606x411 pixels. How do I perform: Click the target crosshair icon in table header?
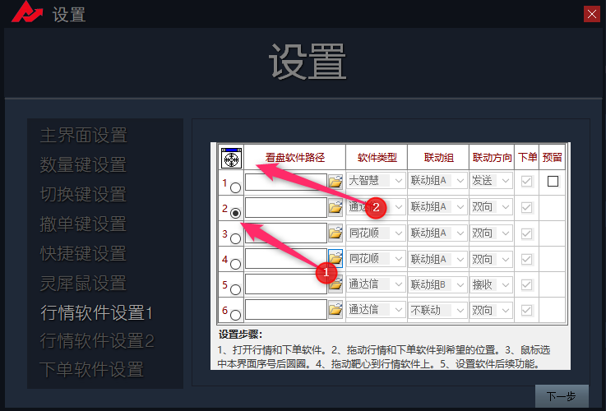[232, 158]
